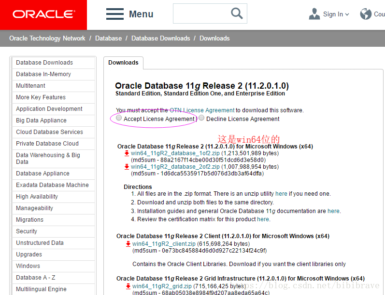Open Application Development sidebar item
Viewport: 385px width, 295px height.
coord(53,109)
